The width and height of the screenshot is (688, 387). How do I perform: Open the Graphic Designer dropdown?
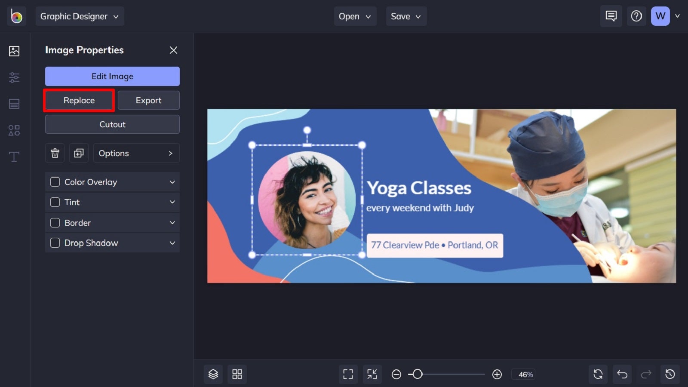coord(80,16)
